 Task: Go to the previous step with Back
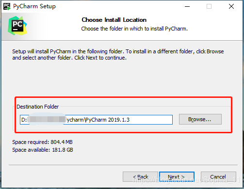[140, 177]
